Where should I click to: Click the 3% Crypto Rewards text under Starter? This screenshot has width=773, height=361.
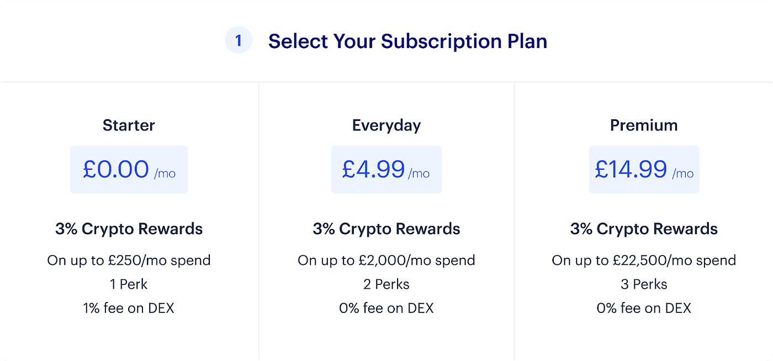129,229
